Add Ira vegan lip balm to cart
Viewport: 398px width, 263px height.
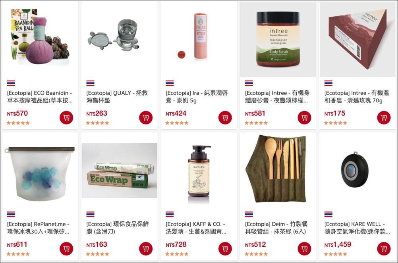pyautogui.click(x=225, y=117)
